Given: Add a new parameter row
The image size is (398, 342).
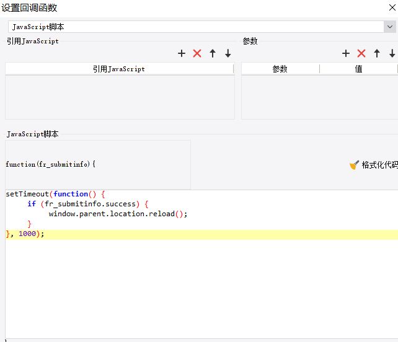Looking at the screenshot, I should (346, 53).
